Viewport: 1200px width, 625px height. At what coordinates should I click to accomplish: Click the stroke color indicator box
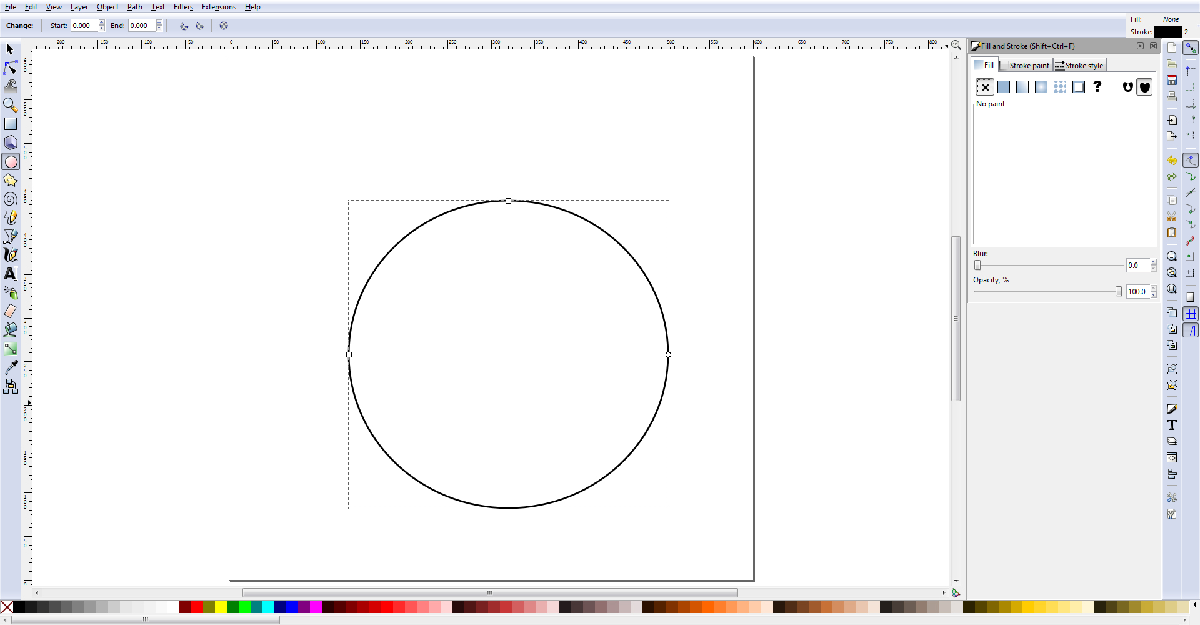(1167, 32)
